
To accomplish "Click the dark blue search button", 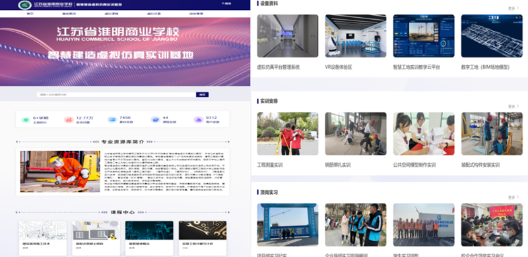I will (x=203, y=94).
